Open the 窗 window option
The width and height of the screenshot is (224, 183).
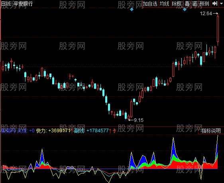195,4
